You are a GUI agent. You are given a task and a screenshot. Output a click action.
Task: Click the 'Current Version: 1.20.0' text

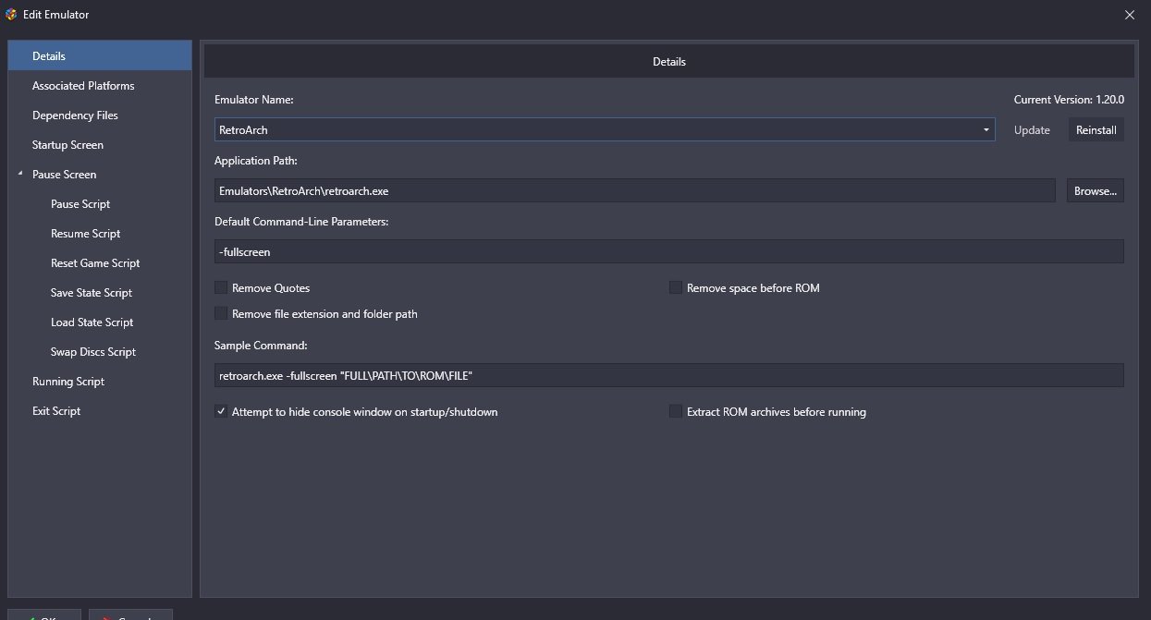(x=1069, y=99)
